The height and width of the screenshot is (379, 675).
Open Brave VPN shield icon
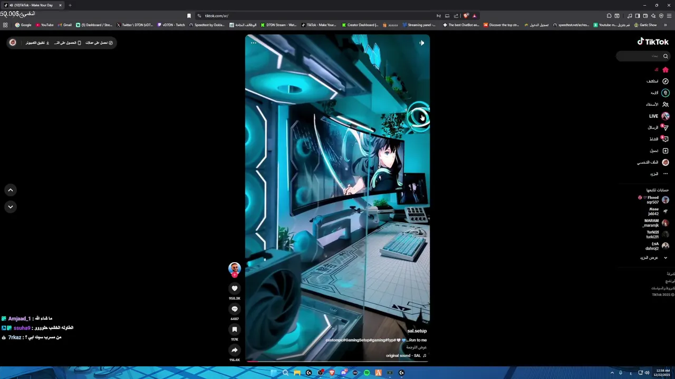point(661,16)
